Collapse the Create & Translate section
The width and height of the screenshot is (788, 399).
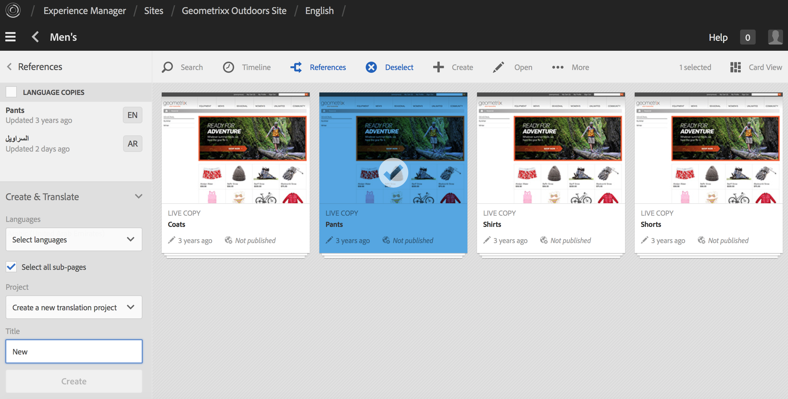[x=138, y=196]
